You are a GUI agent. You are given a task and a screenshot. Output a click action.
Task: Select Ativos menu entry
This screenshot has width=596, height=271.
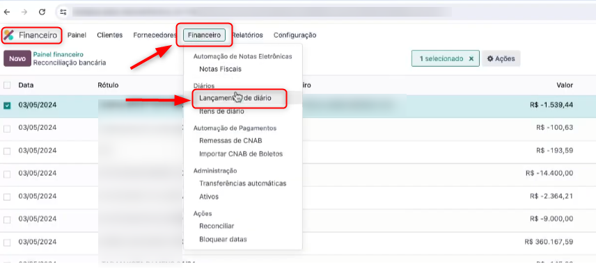coord(209,197)
